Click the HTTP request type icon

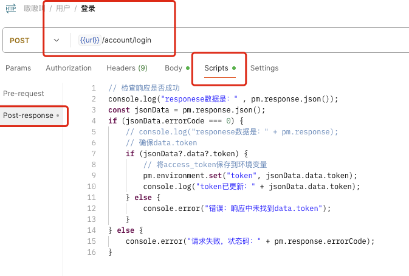tap(10, 9)
